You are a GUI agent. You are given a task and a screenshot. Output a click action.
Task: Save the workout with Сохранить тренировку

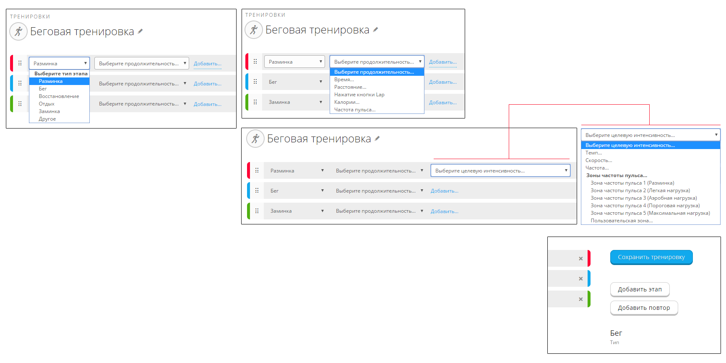click(651, 257)
